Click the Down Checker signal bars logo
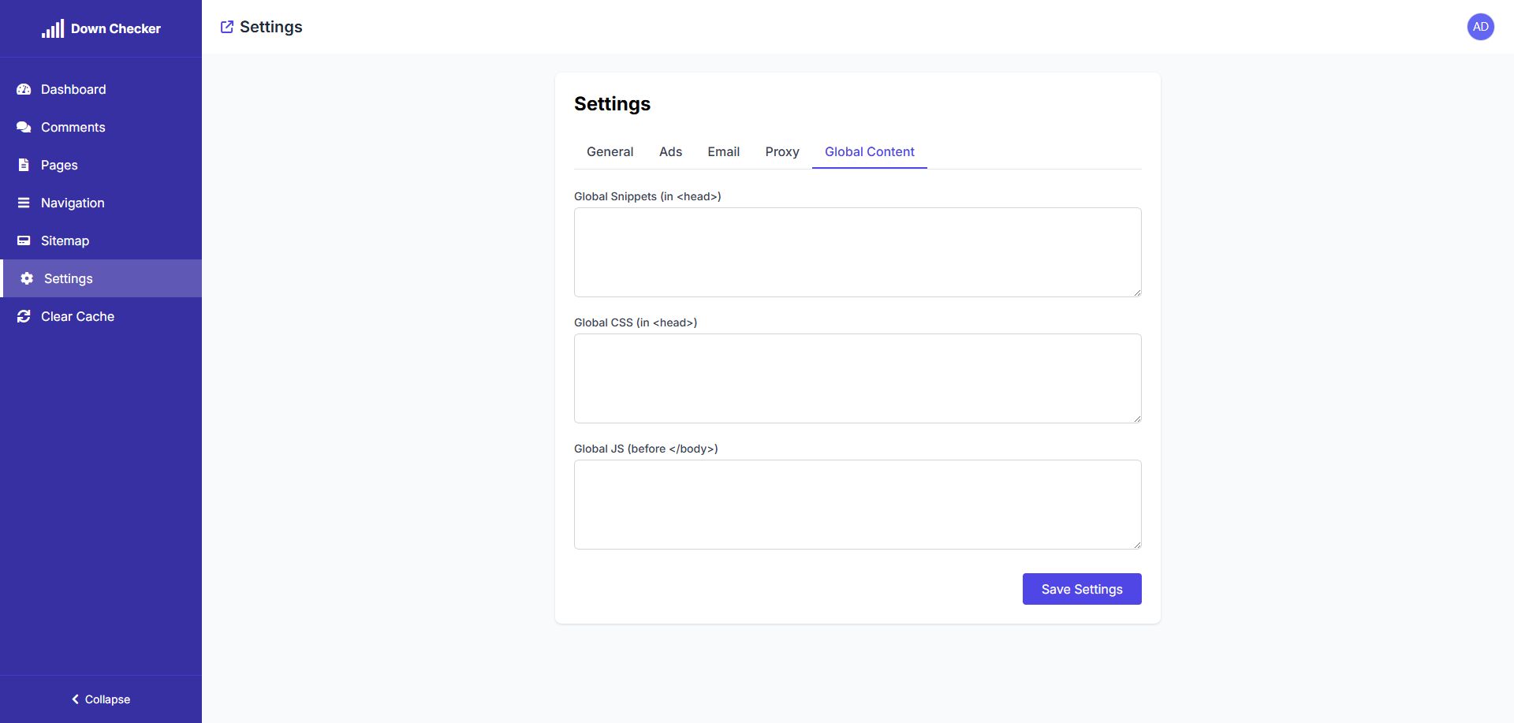 [53, 29]
